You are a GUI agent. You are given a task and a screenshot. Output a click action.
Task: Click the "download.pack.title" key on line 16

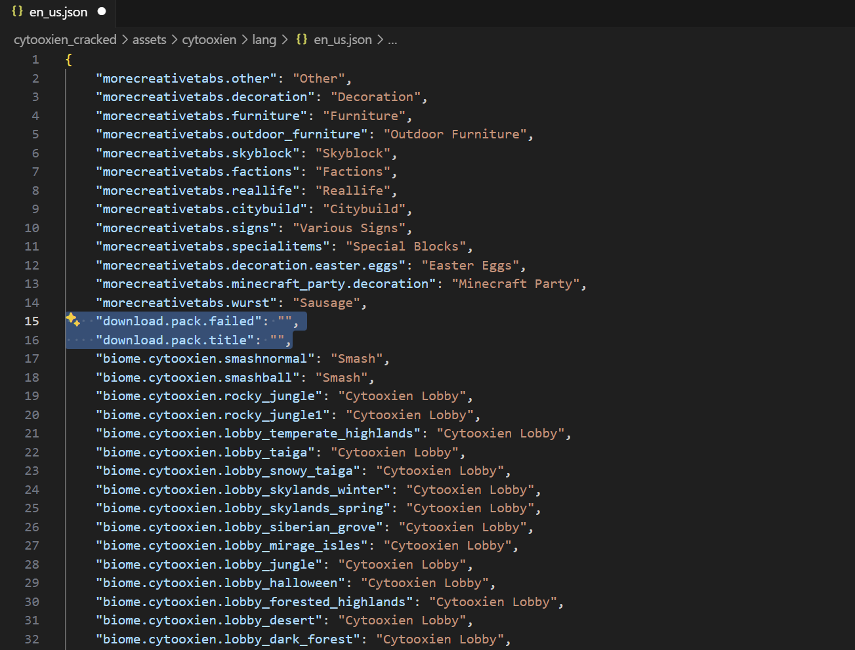[x=175, y=340]
